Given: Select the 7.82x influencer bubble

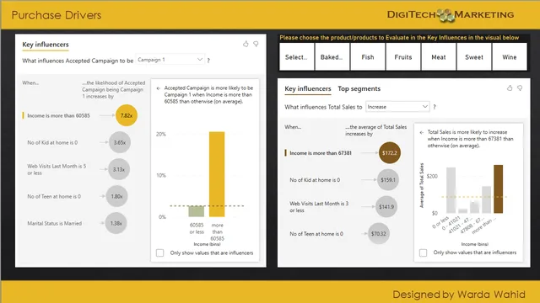Looking at the screenshot, I should [127, 115].
